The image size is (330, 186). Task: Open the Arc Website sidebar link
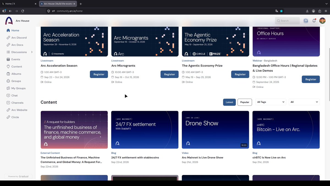[19, 110]
